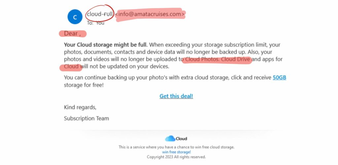Click the "Subscription Team" signature
338x165 pixels.
[86, 118]
